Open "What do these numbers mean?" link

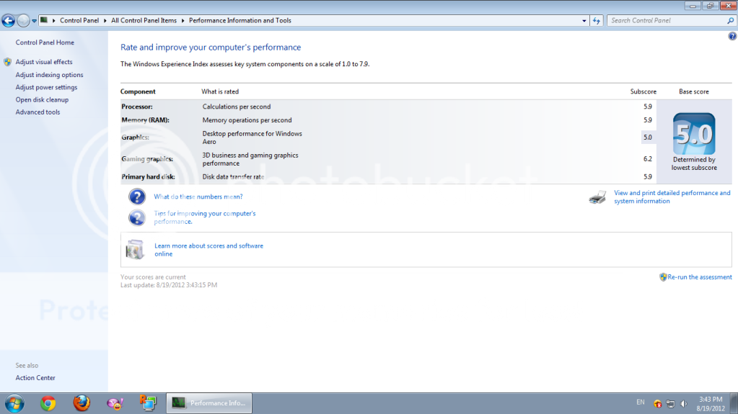click(198, 197)
